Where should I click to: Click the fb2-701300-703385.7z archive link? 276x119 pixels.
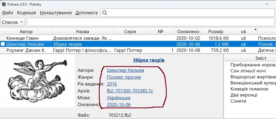[x=130, y=91]
